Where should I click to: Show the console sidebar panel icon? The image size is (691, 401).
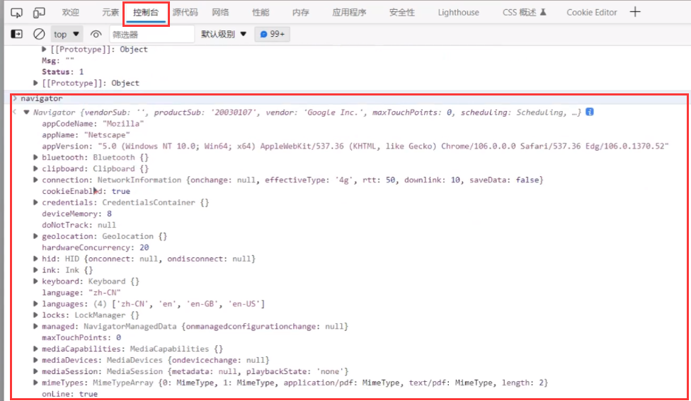18,34
